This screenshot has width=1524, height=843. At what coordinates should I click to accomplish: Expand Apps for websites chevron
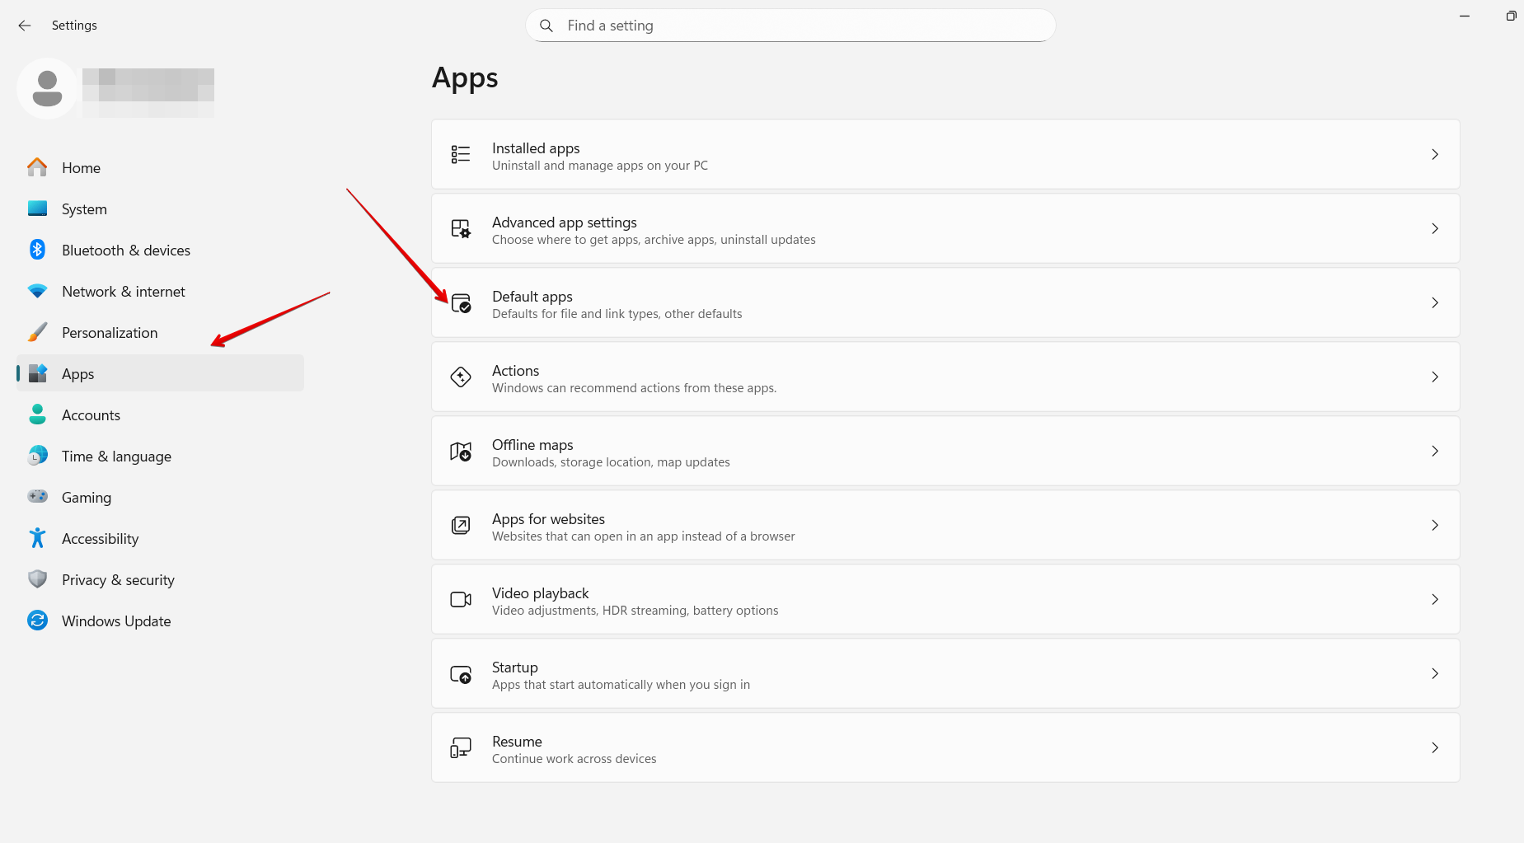pyautogui.click(x=1435, y=525)
